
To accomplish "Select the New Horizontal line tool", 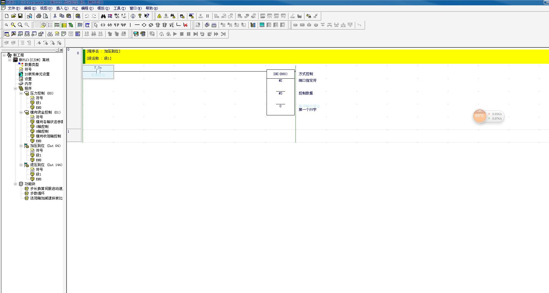I will pyautogui.click(x=137, y=25).
